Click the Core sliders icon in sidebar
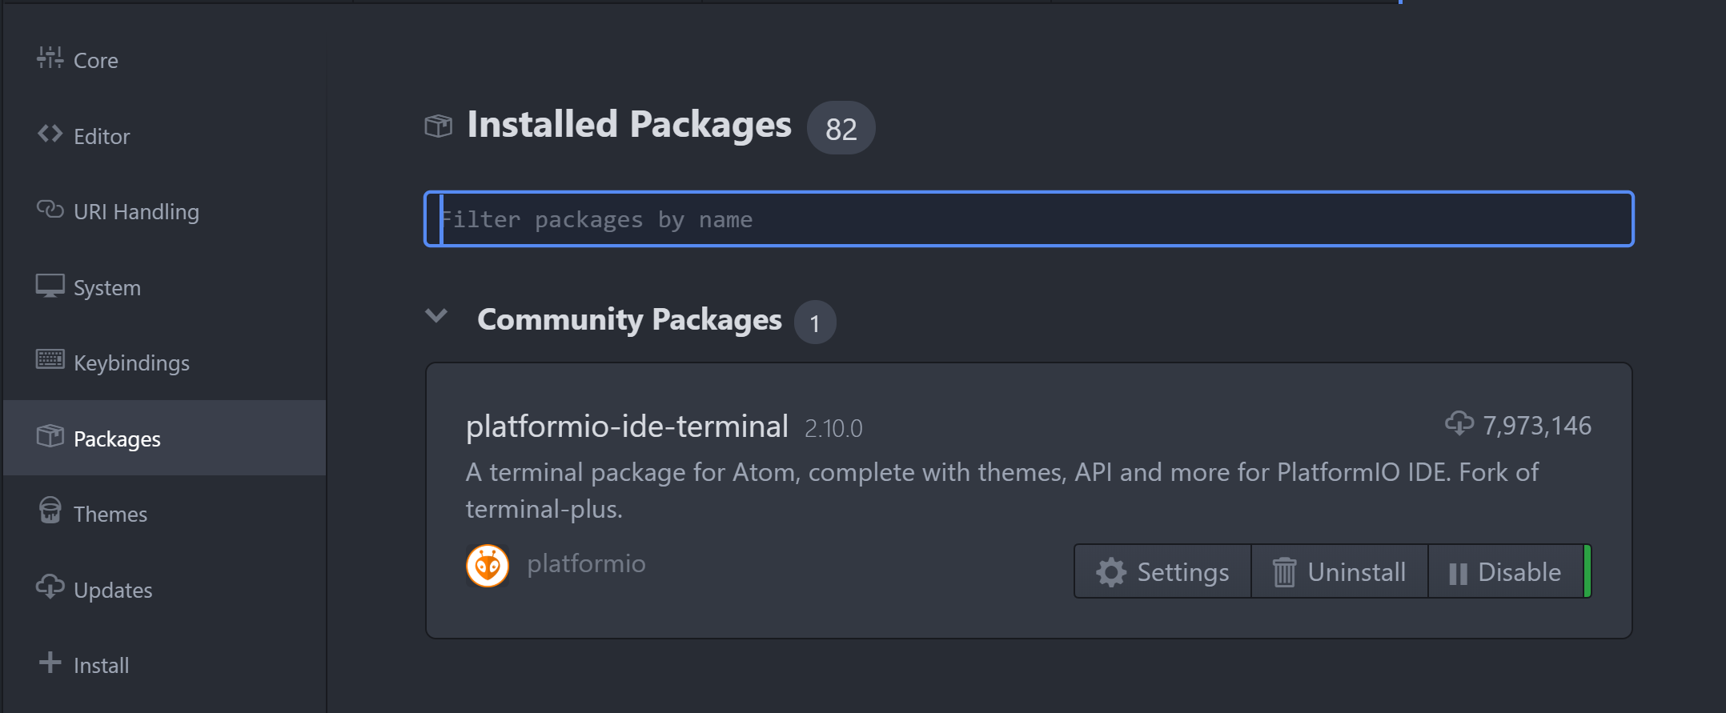Viewport: 1726px width, 713px height. 50,58
